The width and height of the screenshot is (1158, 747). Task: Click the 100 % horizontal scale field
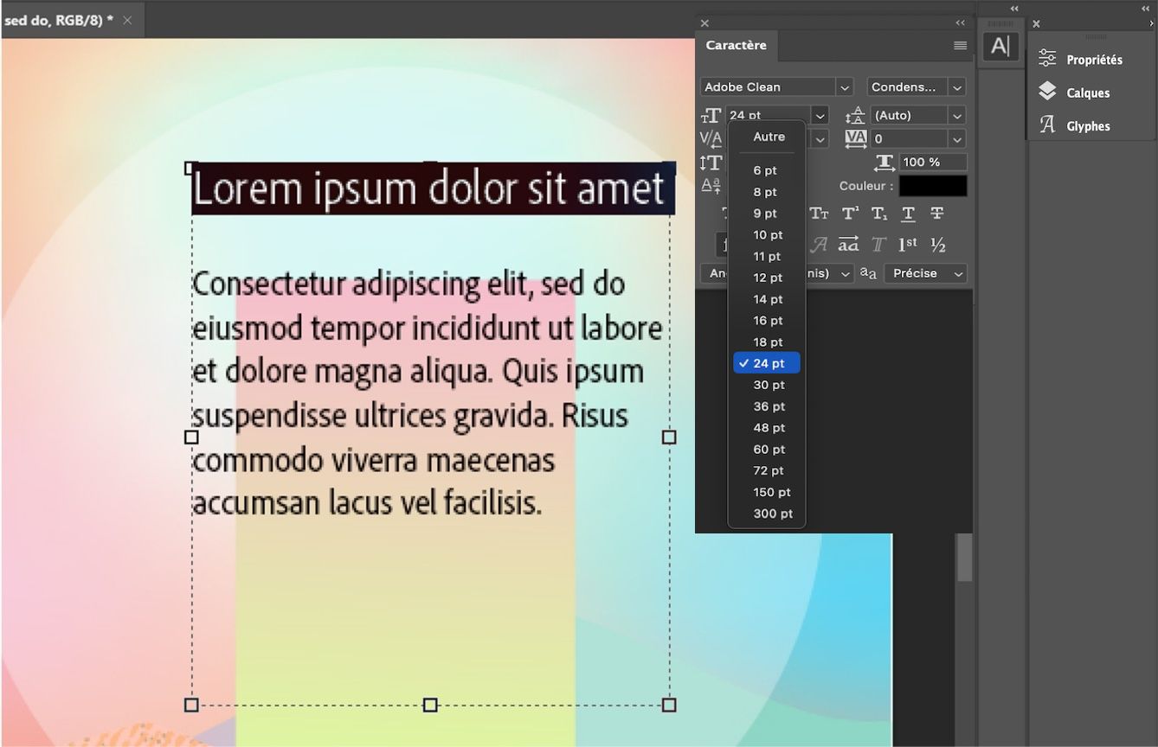click(933, 163)
